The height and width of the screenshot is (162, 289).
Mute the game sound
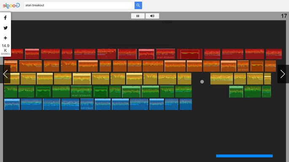(152, 16)
